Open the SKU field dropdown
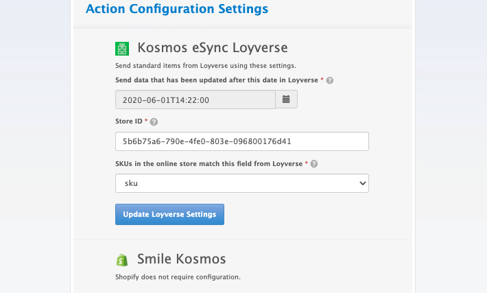 click(242, 183)
